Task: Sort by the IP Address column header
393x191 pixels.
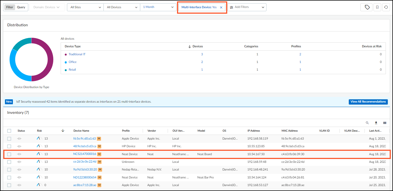Action: click(x=254, y=131)
